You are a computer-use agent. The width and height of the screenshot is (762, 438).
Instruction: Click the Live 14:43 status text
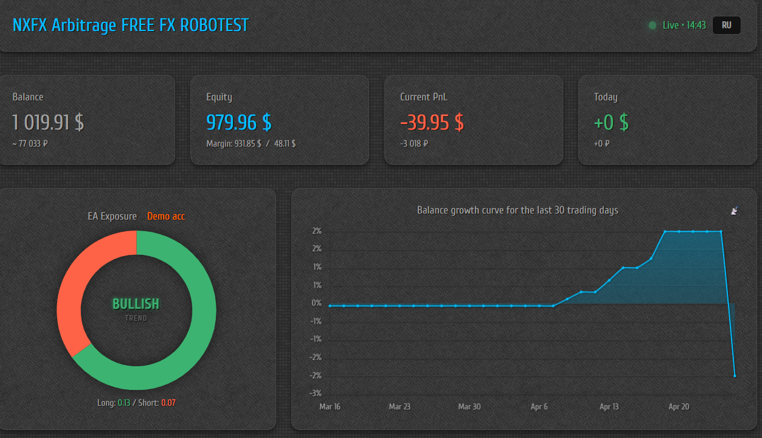click(x=684, y=26)
